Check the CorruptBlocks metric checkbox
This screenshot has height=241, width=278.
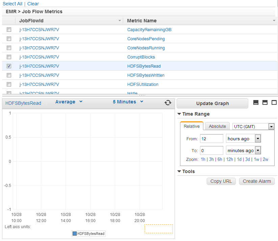tap(9, 57)
